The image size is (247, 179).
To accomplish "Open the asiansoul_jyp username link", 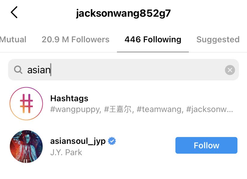I will click(x=78, y=141).
